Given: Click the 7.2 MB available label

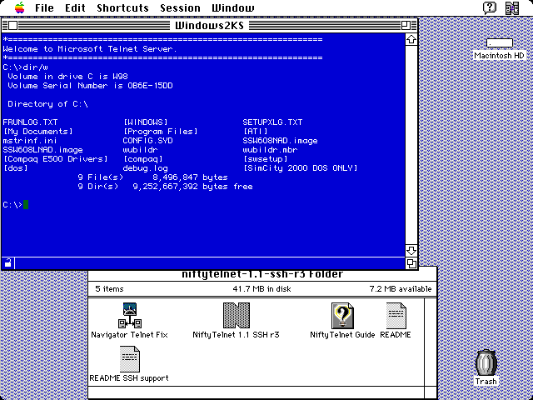Looking at the screenshot, I should pyautogui.click(x=401, y=289).
